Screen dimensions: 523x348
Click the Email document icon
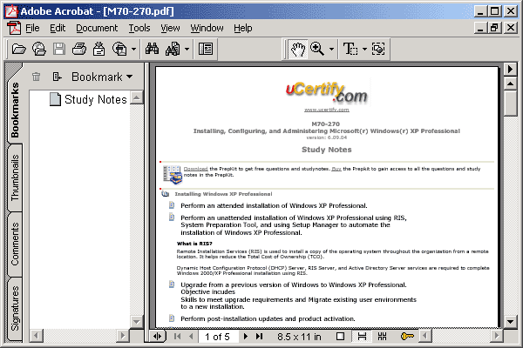click(98, 50)
